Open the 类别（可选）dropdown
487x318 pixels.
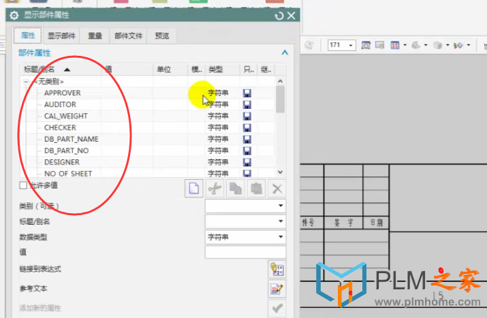point(245,206)
